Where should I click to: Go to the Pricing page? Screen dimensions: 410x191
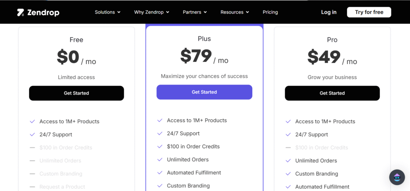(x=270, y=12)
